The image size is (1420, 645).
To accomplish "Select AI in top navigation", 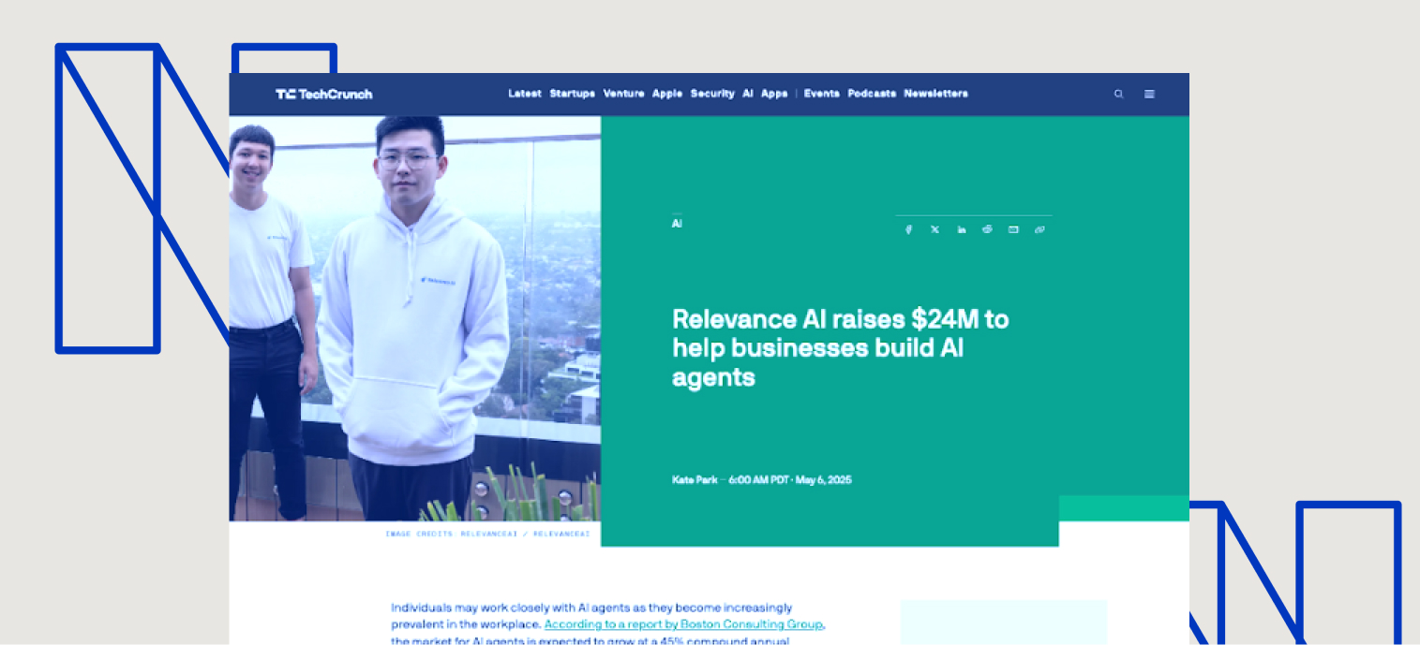I will pyautogui.click(x=748, y=94).
